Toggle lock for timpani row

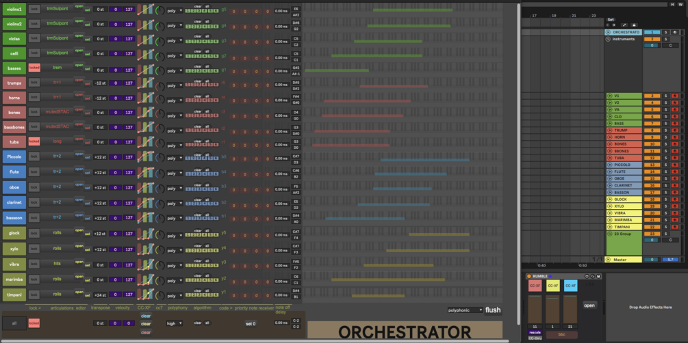click(x=34, y=294)
